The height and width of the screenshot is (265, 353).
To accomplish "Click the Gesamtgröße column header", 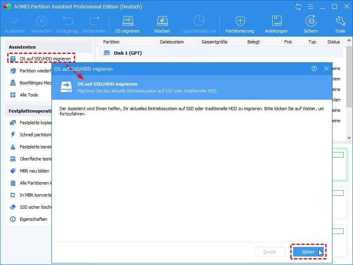I will point(214,42).
